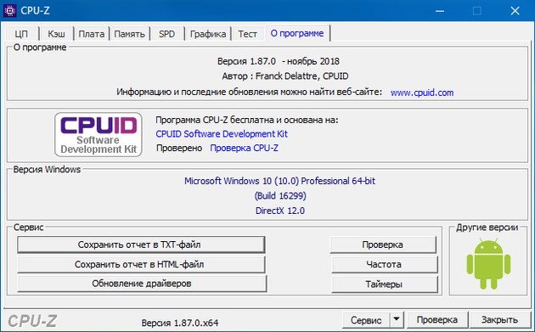This screenshot has width=535, height=332.
Task: Click the bottom bar Проверка button
Action: pyautogui.click(x=437, y=320)
